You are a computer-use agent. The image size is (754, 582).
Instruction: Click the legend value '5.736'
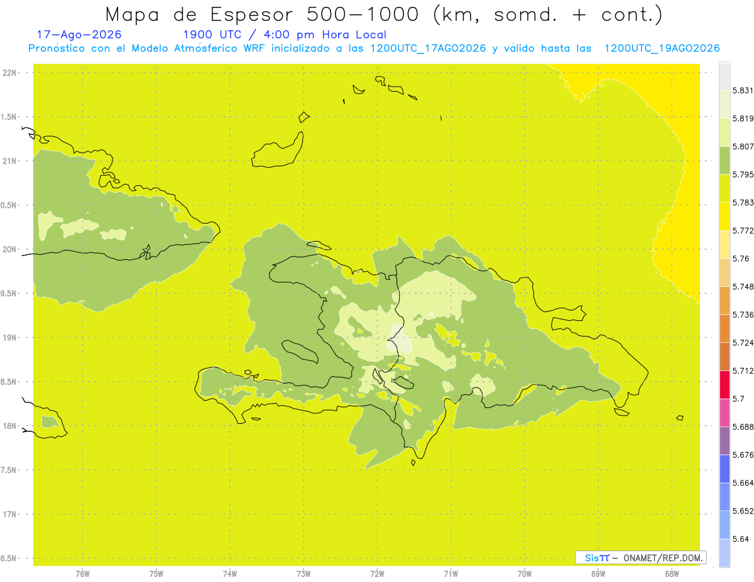743,315
